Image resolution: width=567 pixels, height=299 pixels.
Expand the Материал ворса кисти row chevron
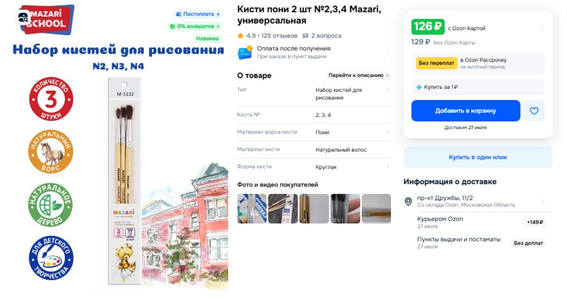[x=388, y=132]
